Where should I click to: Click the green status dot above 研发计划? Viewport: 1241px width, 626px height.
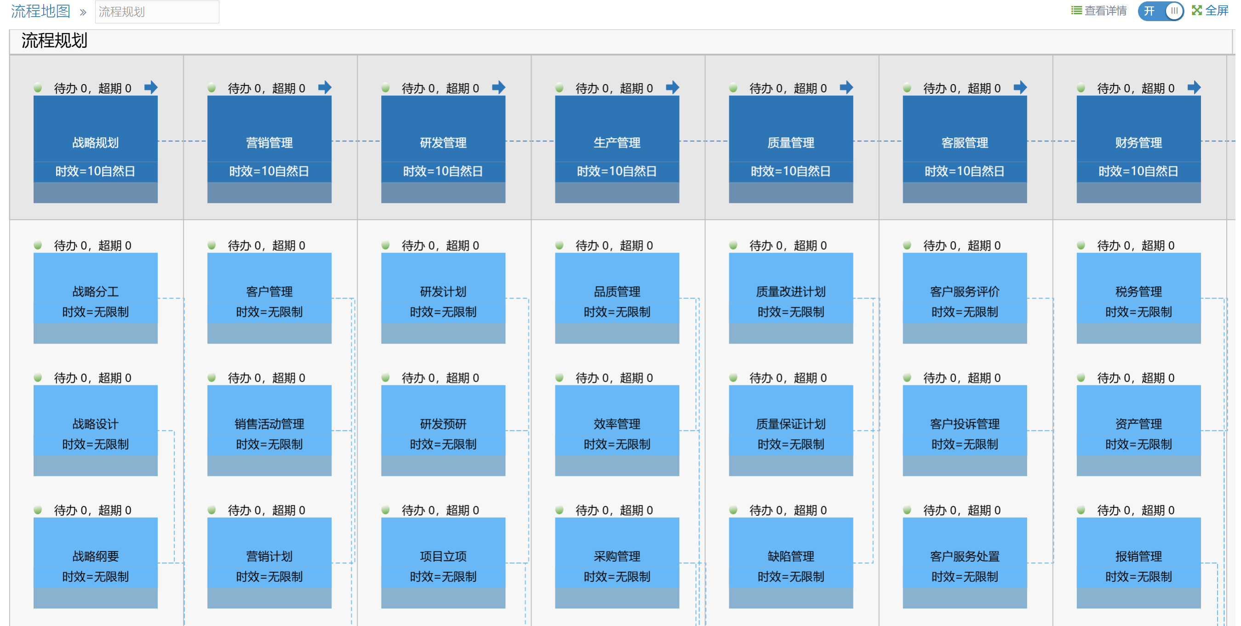[x=386, y=245]
